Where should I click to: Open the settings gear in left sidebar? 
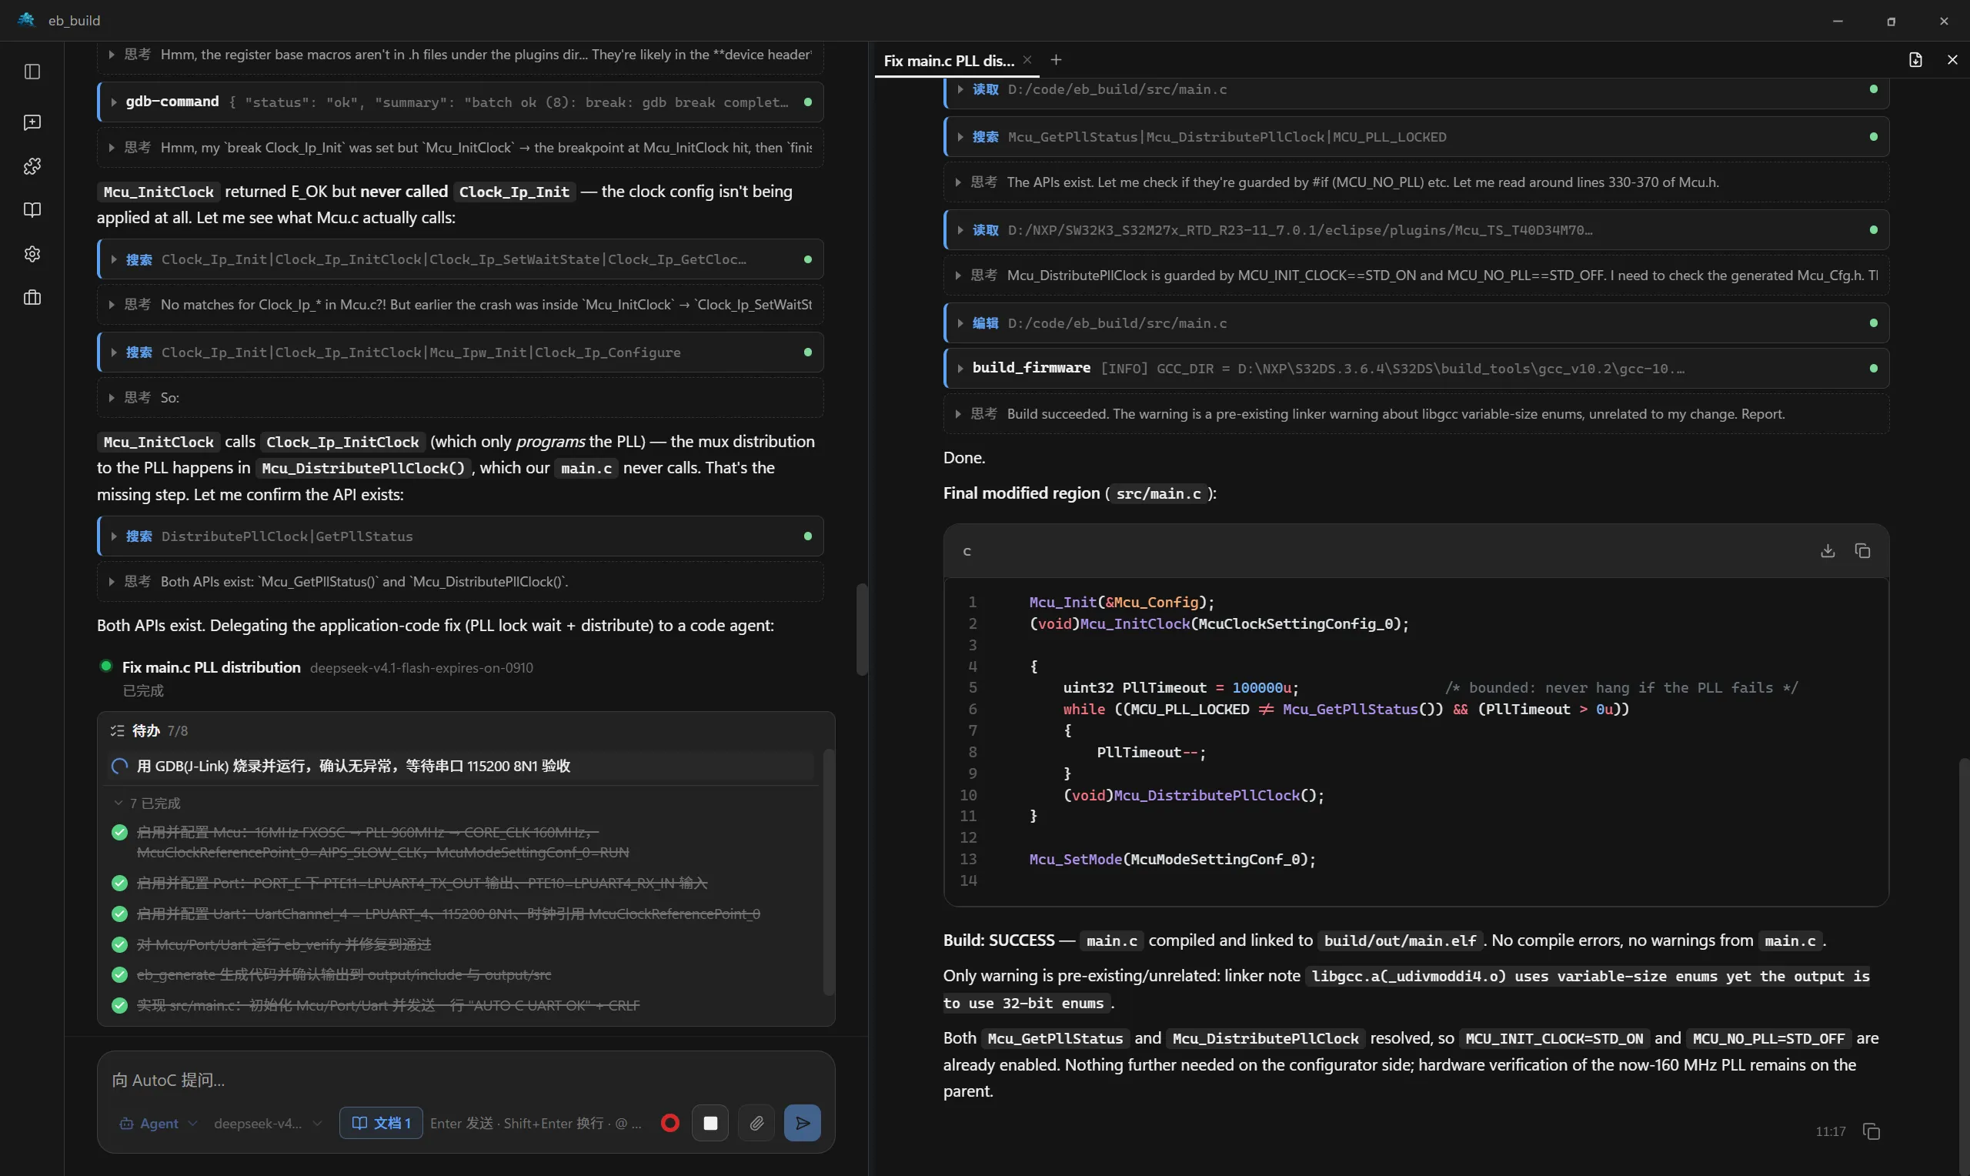pyautogui.click(x=32, y=255)
